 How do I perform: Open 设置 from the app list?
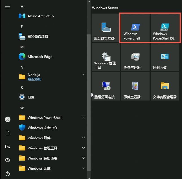(52, 97)
